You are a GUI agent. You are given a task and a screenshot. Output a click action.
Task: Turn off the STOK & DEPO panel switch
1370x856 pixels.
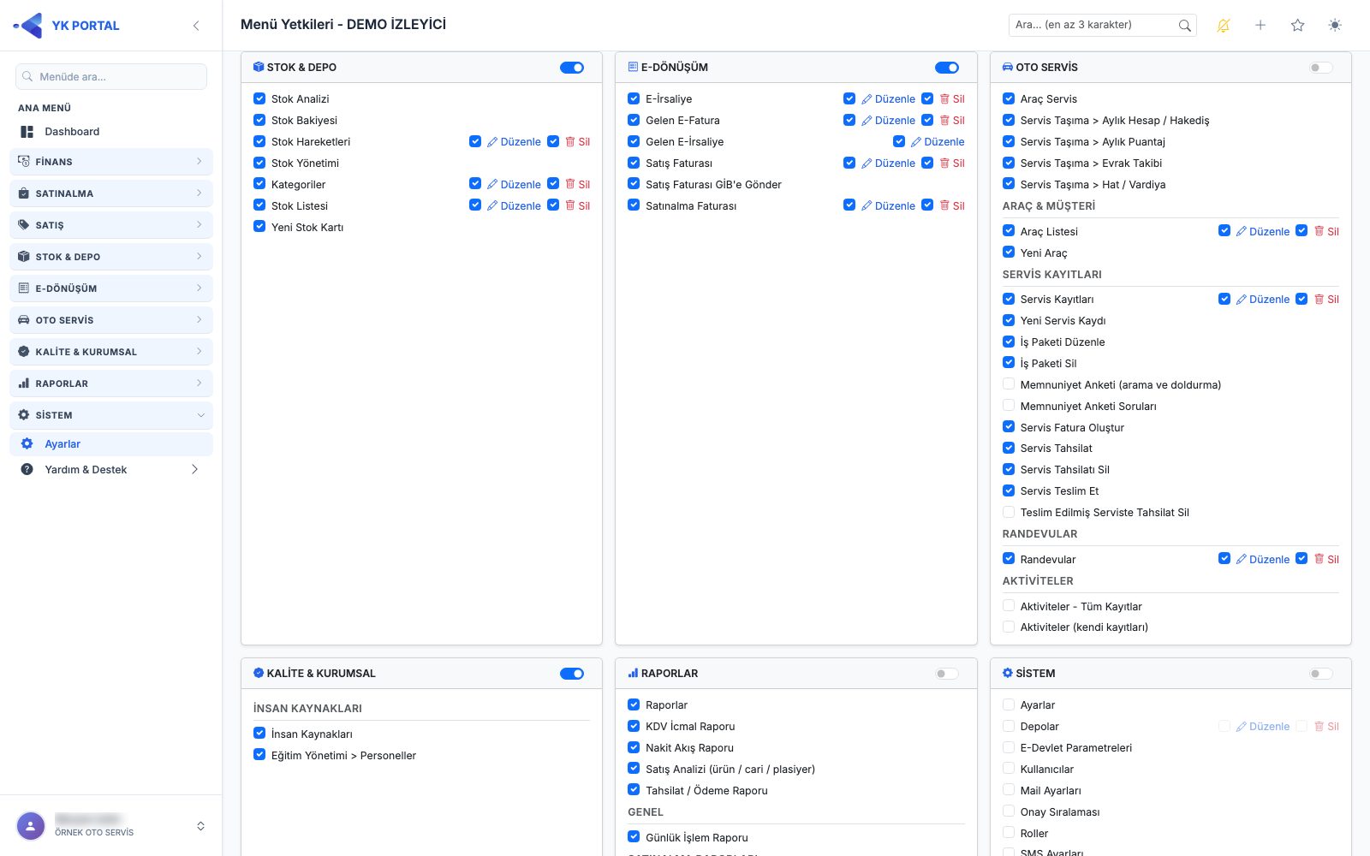(x=572, y=68)
